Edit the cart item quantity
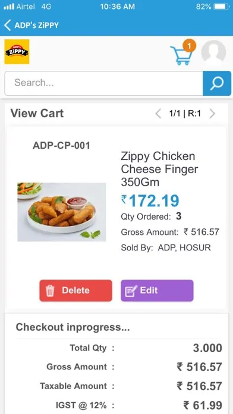The height and width of the screenshot is (414, 233). [157, 290]
